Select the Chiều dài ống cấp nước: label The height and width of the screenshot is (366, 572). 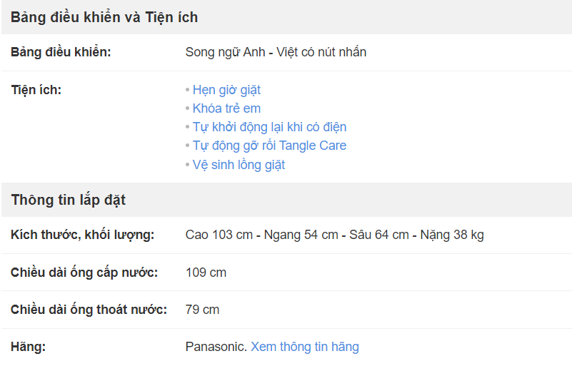point(84,273)
